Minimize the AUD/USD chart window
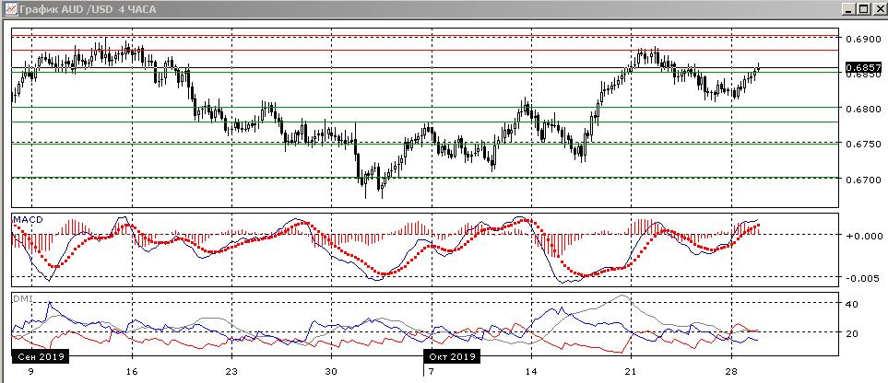 tap(847, 8)
